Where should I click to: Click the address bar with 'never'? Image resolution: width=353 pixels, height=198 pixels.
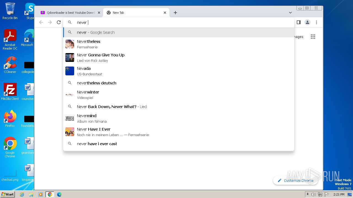[179, 22]
